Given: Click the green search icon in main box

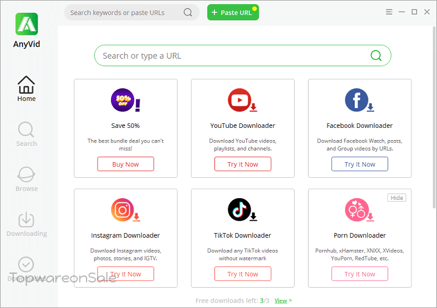Looking at the screenshot, I should (376, 55).
